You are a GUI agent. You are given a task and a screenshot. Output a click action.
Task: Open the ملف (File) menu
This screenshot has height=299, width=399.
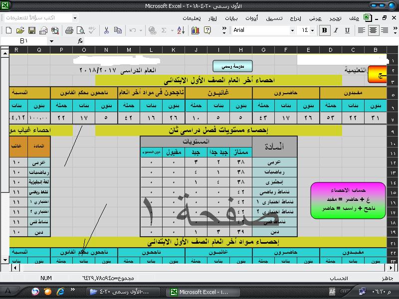tap(354, 18)
